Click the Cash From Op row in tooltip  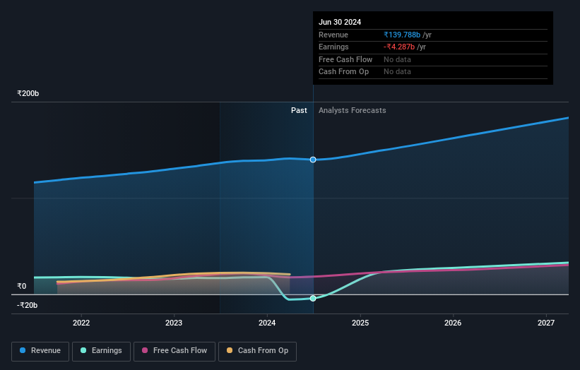[433, 72]
